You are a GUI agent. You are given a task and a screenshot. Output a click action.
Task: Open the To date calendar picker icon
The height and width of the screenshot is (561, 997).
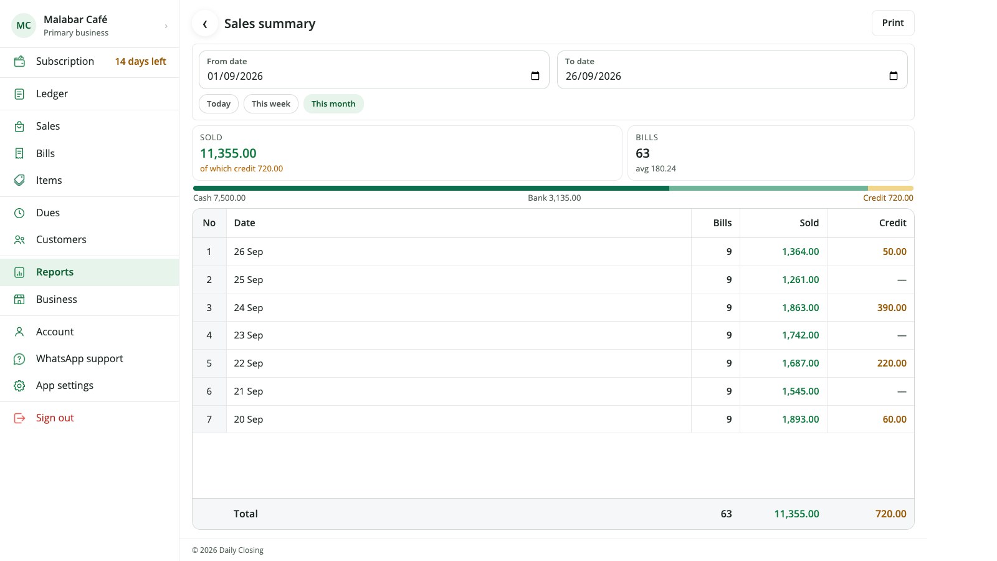coord(894,76)
